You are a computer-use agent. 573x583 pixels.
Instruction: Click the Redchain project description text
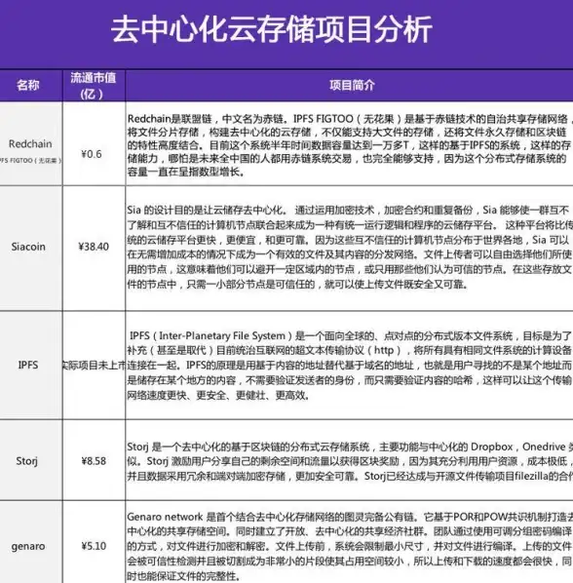[349, 145]
